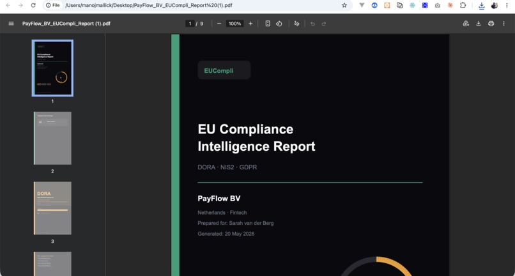Open Chrome downloads tray icon

point(482,6)
